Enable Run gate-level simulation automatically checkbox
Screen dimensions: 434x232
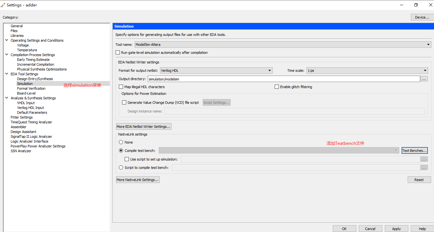(x=118, y=53)
